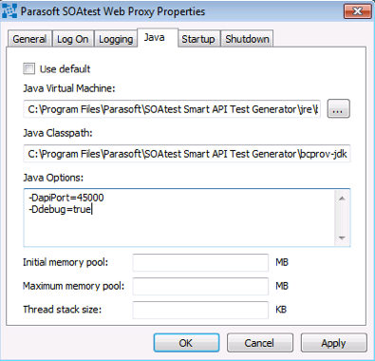The image size is (375, 361).
Task: Click the Initial memory pool field
Action: pyautogui.click(x=200, y=262)
